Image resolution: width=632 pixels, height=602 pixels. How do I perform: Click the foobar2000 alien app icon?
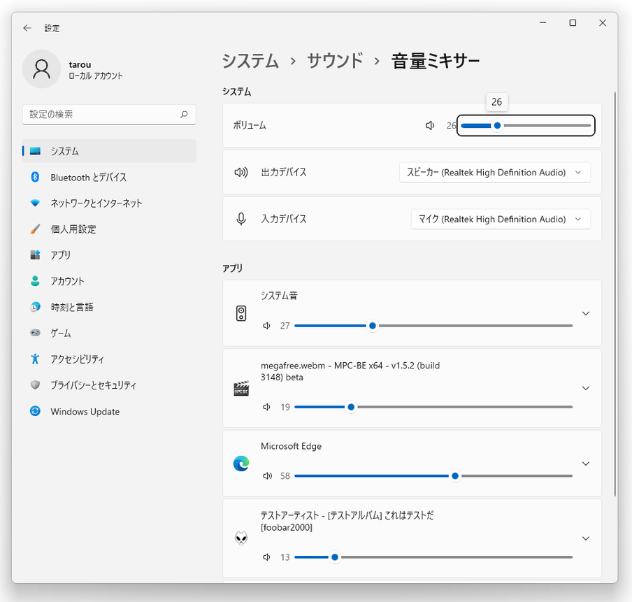pos(241,538)
